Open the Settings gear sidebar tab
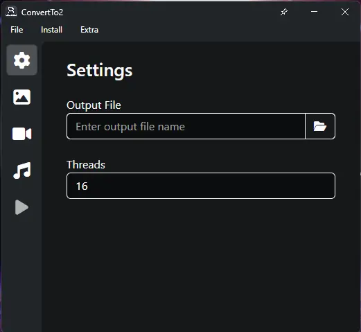This screenshot has height=332, width=361. 21,60
